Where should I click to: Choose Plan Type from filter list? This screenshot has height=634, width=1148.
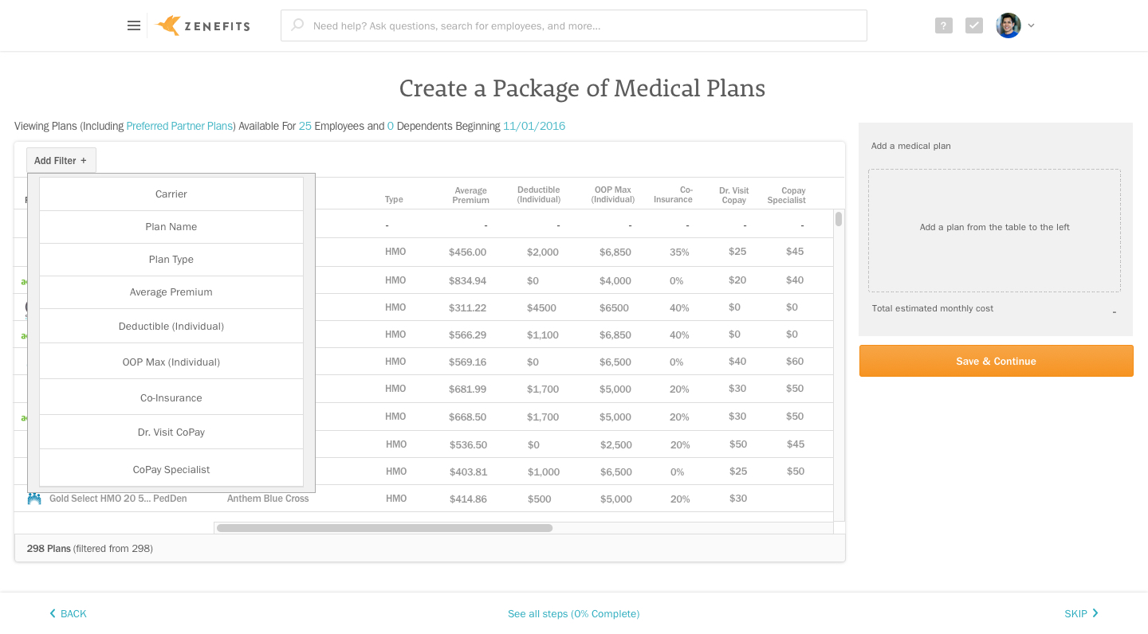171,260
